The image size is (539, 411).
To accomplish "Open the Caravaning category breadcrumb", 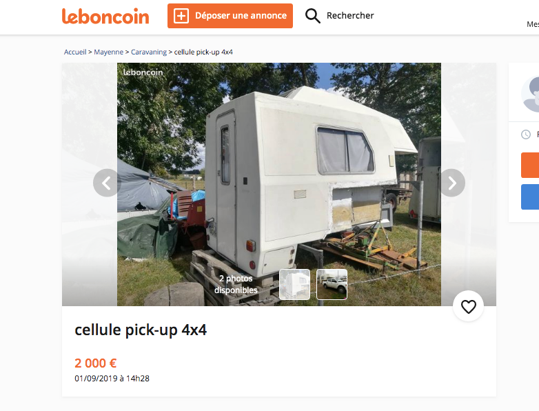I will (149, 52).
